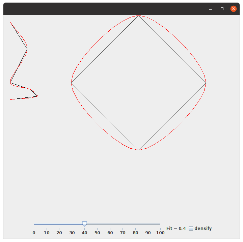The height and width of the screenshot is (242, 243).
Task: Click the 60 slider tick label
Action: pyautogui.click(x=110, y=233)
